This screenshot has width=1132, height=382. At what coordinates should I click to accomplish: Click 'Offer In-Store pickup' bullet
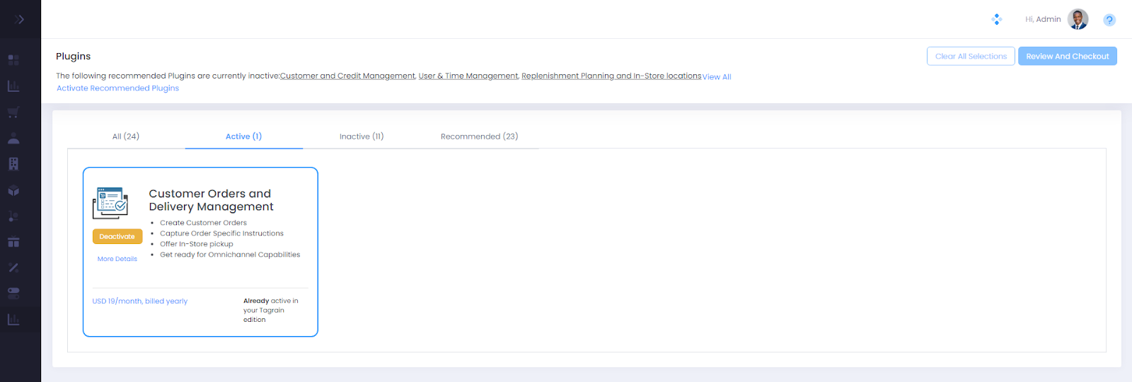197,244
